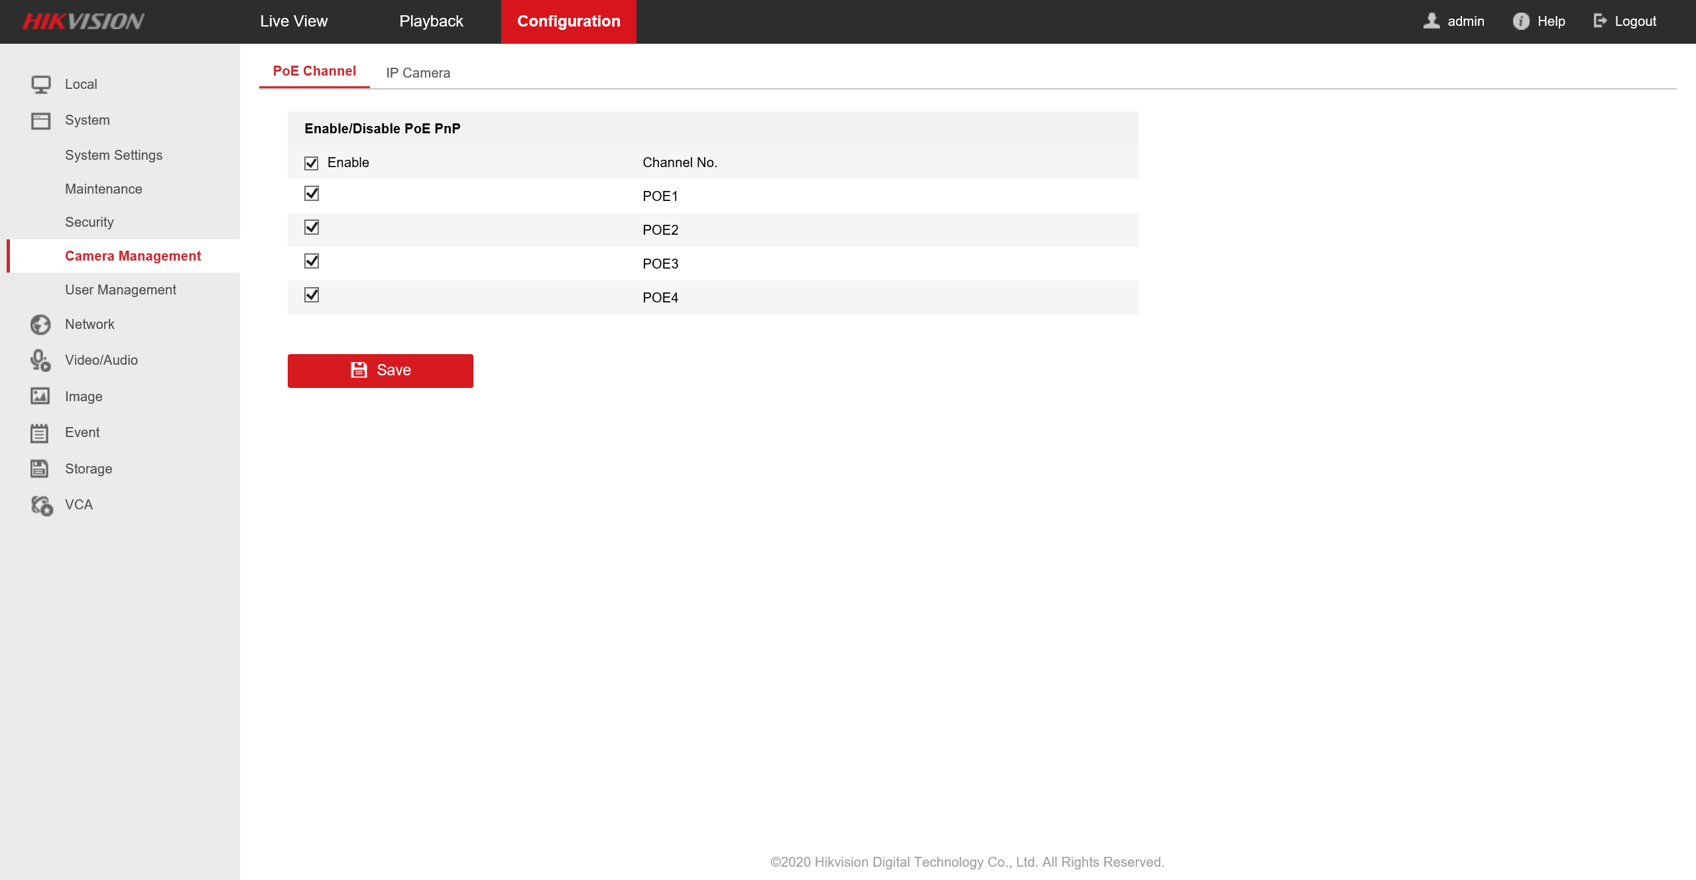
Task: Click the Video/Audio microphone icon
Action: coord(40,360)
